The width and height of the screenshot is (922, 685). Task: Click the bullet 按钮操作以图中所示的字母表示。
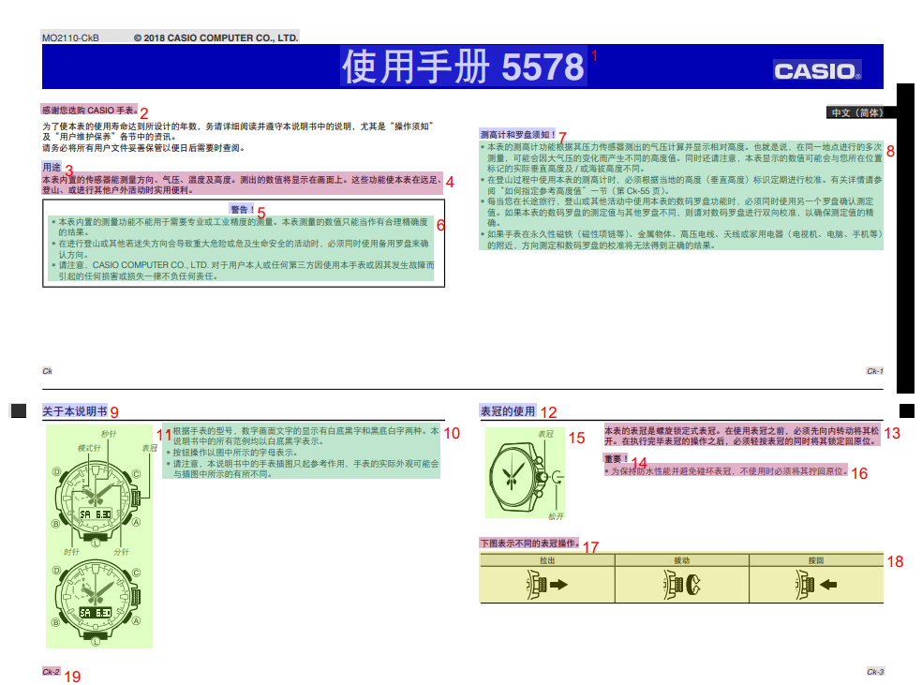(x=231, y=453)
